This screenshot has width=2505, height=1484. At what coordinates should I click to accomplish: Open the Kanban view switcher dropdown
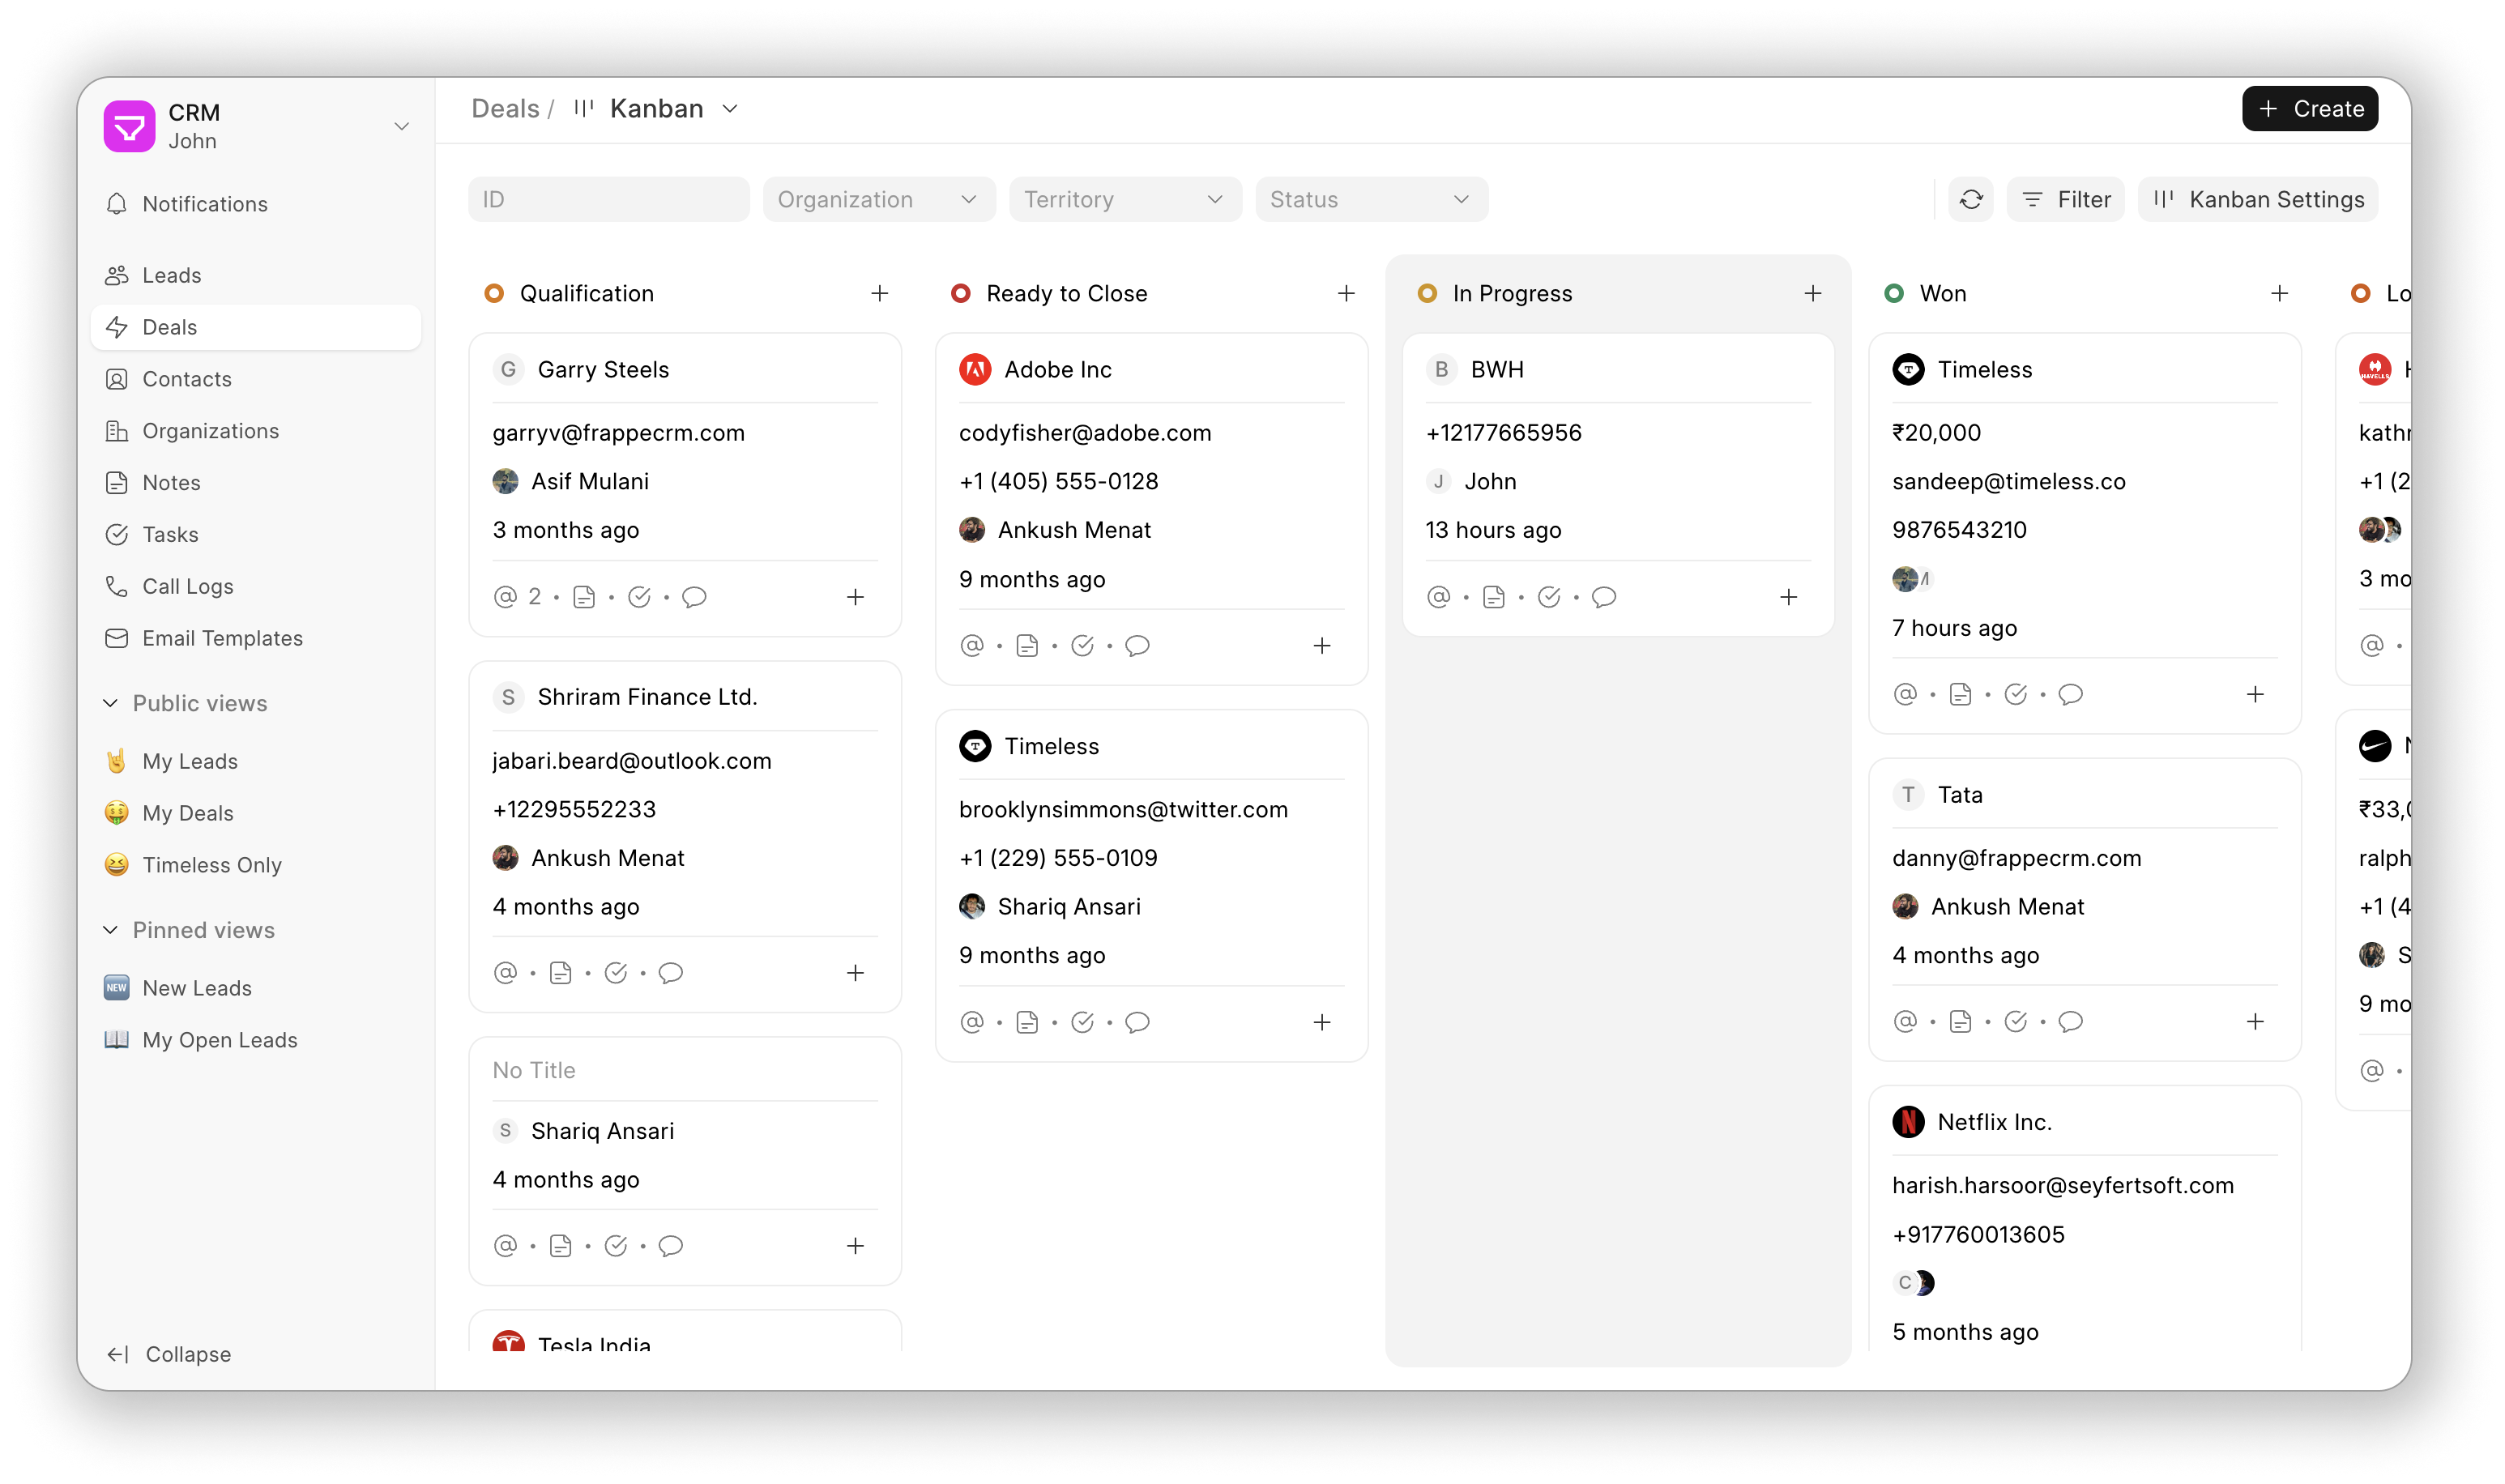point(730,109)
